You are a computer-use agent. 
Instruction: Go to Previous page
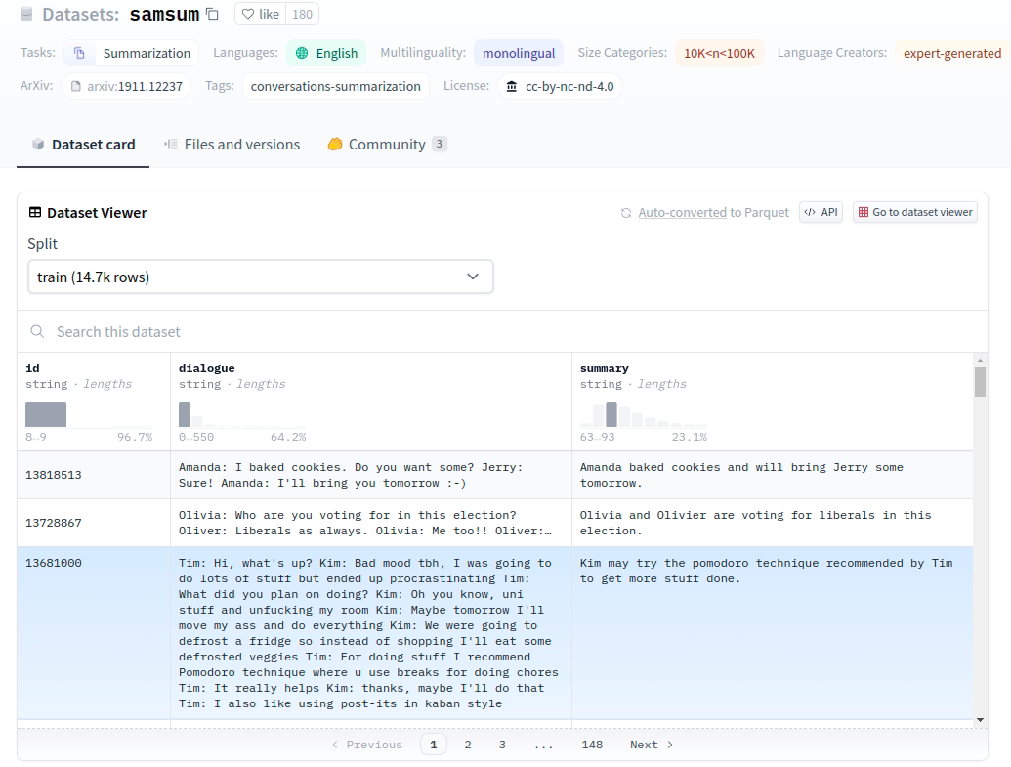click(x=367, y=745)
